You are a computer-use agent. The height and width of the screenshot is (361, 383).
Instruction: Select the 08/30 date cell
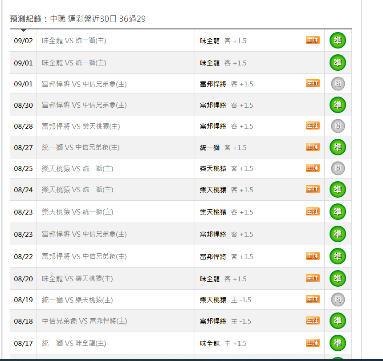pyautogui.click(x=24, y=105)
